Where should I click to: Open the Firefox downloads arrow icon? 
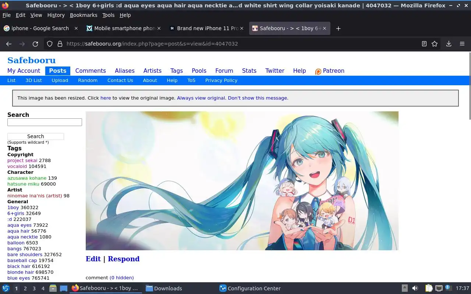pyautogui.click(x=449, y=44)
